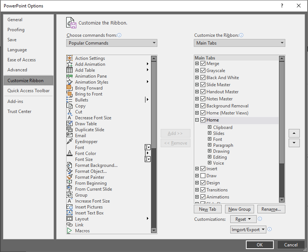Open the dialog Help question mark
Image resolution: width=308 pixels, height=252 pixels.
coord(282,6)
